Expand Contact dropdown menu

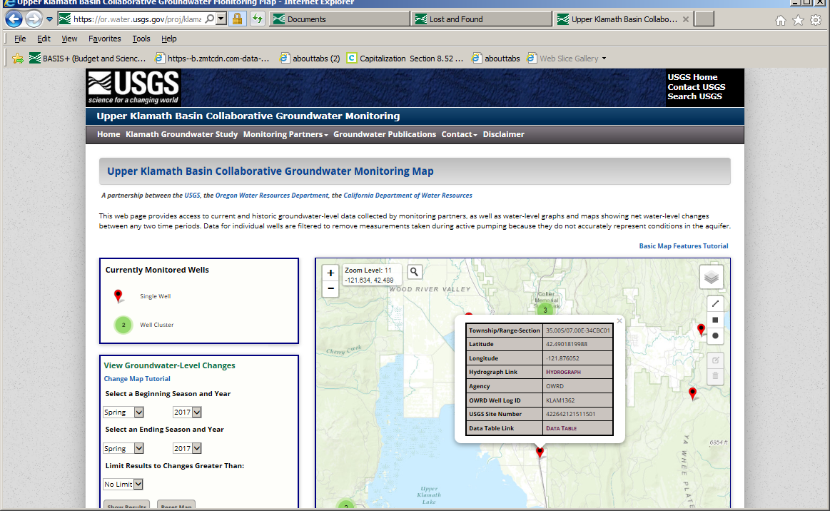[x=459, y=134]
